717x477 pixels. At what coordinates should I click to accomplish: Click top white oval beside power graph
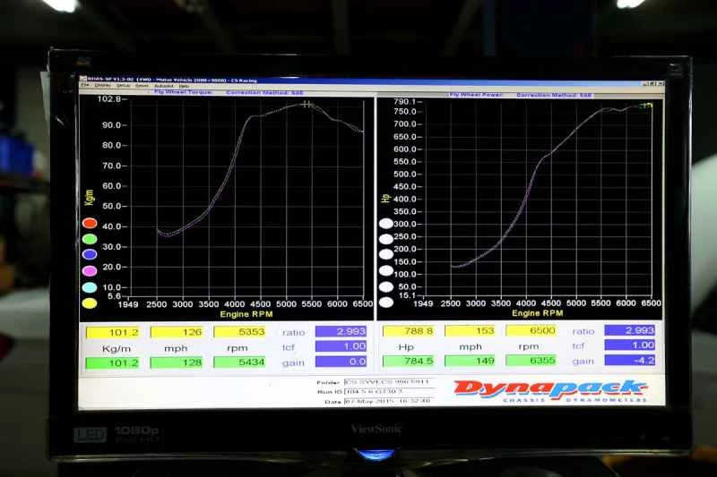click(386, 224)
